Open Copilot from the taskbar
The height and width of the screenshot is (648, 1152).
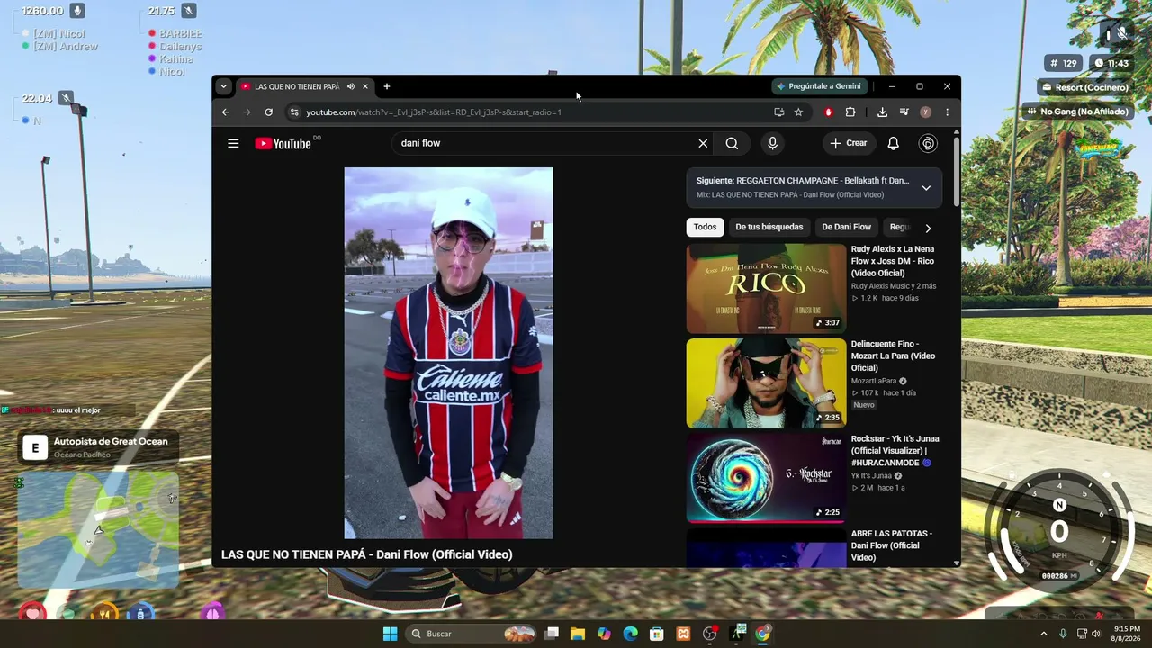coord(604,634)
